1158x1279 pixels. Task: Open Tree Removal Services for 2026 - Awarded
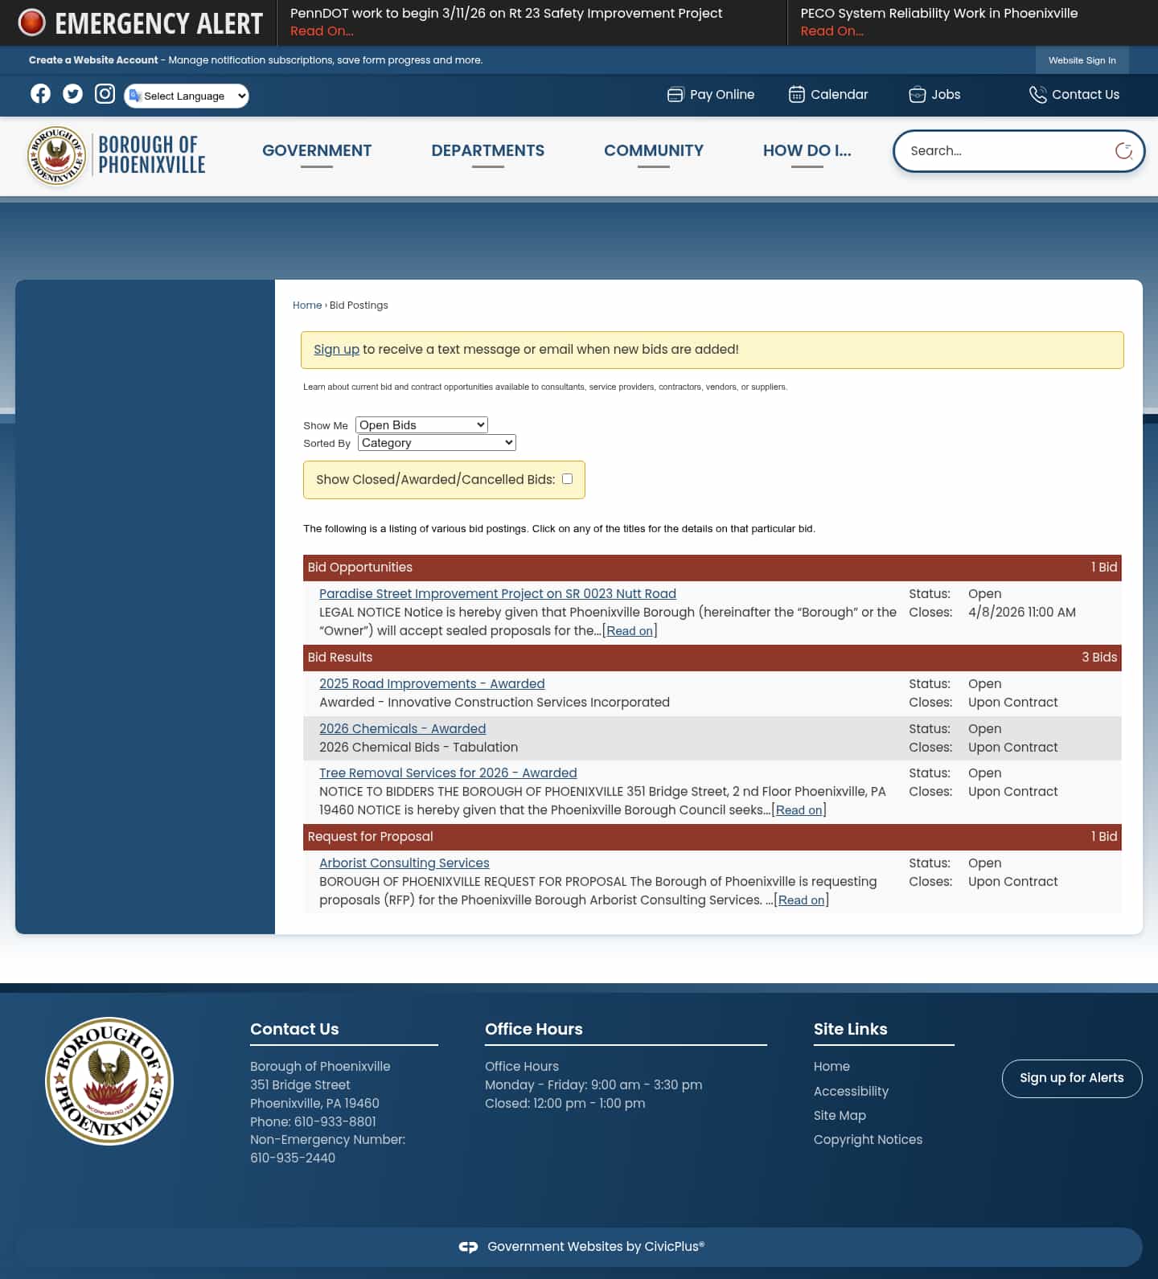448,773
